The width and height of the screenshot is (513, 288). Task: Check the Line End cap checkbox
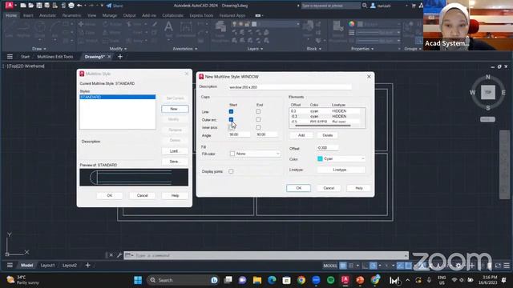point(258,111)
